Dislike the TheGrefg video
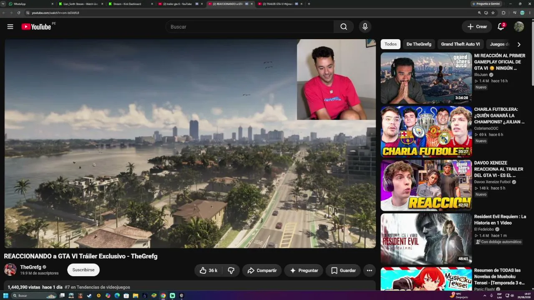534x300 pixels. pos(231,270)
